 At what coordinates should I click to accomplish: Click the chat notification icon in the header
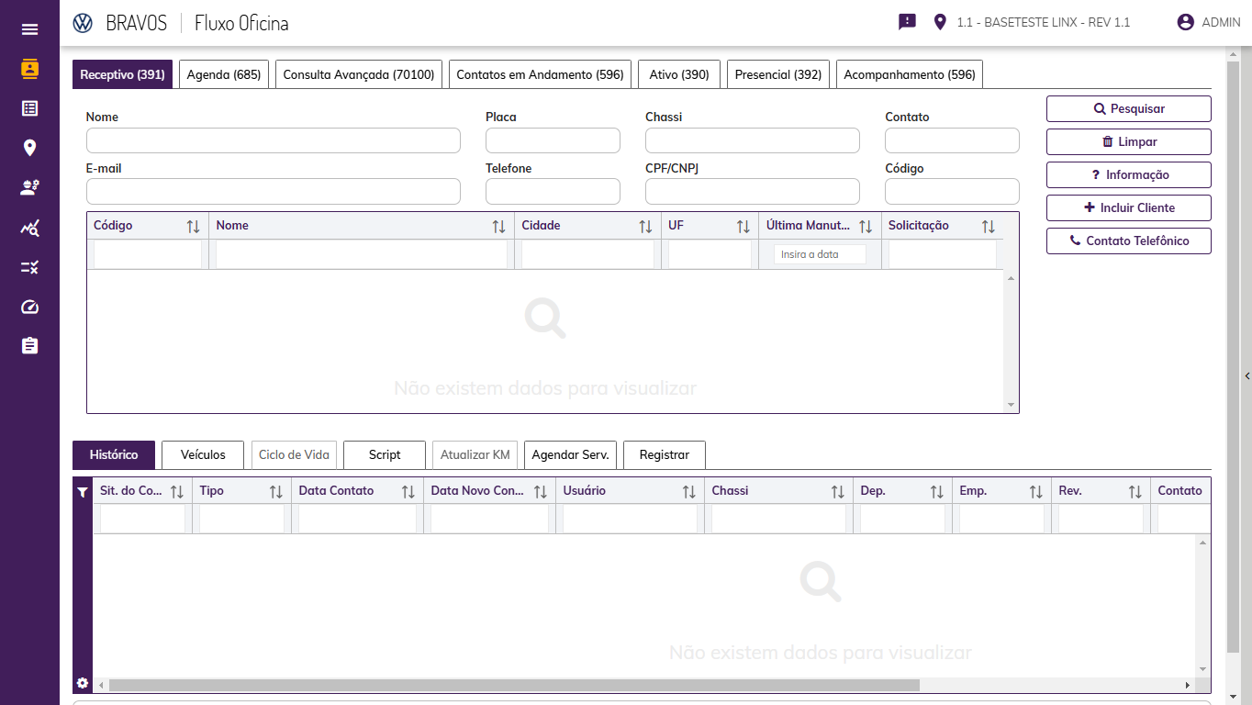907,22
